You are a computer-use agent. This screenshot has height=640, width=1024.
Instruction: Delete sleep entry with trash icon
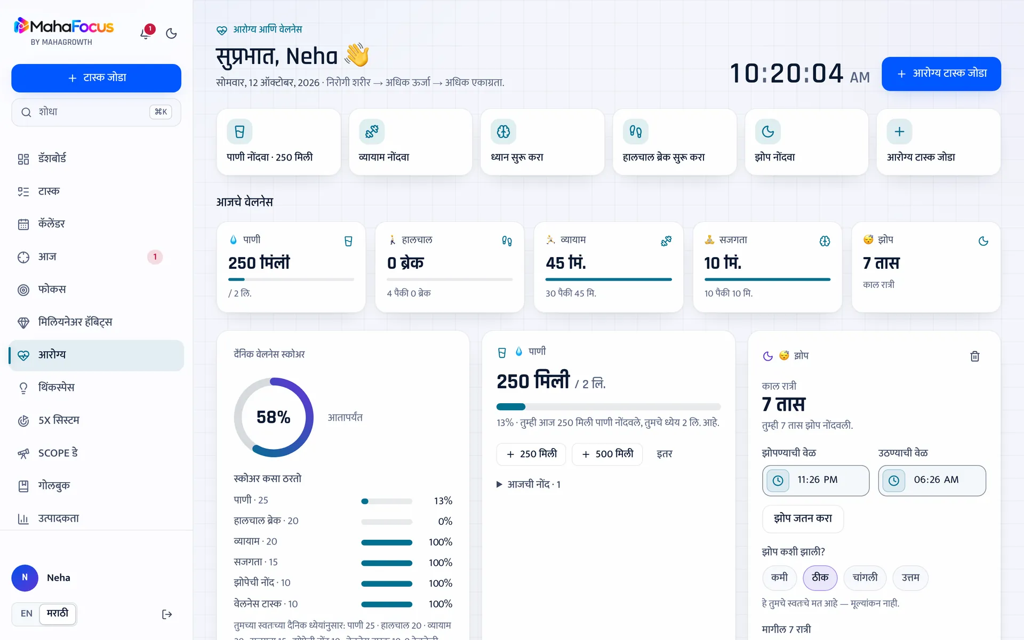pos(974,356)
